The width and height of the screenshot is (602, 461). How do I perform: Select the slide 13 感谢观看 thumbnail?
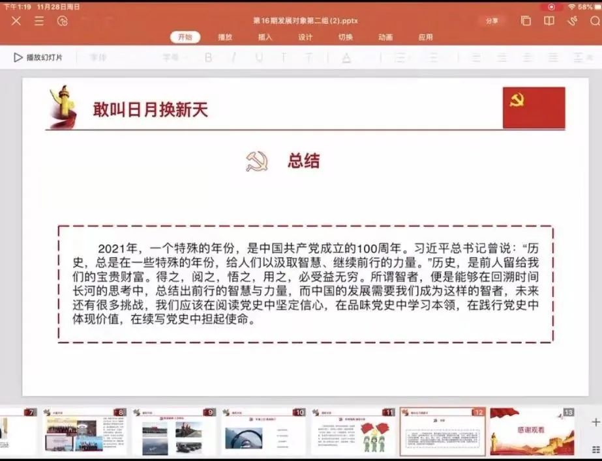tap(532, 432)
